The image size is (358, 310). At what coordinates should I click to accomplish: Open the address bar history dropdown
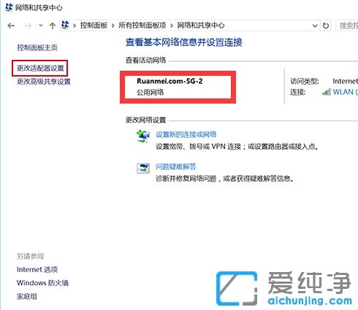tap(315, 26)
